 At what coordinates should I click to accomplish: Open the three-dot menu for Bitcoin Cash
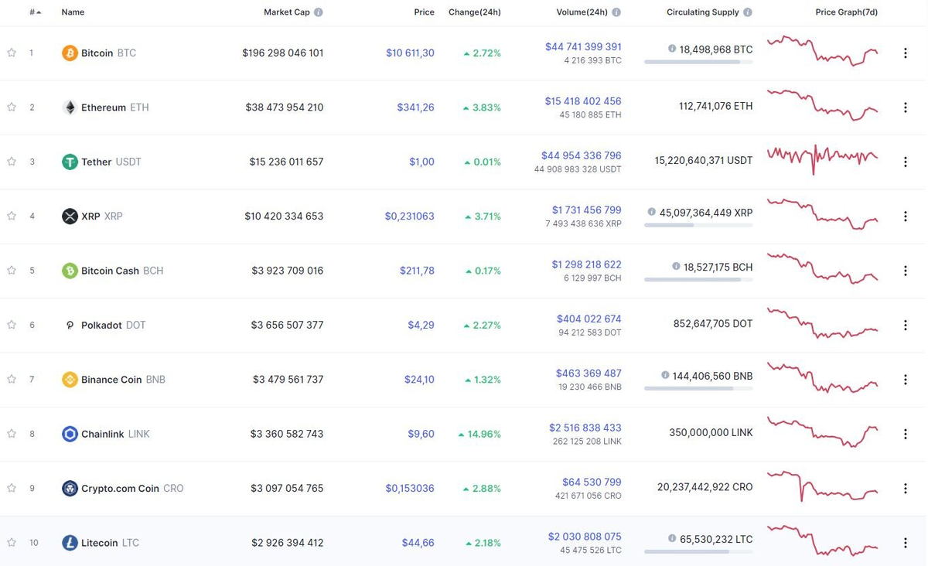905,271
